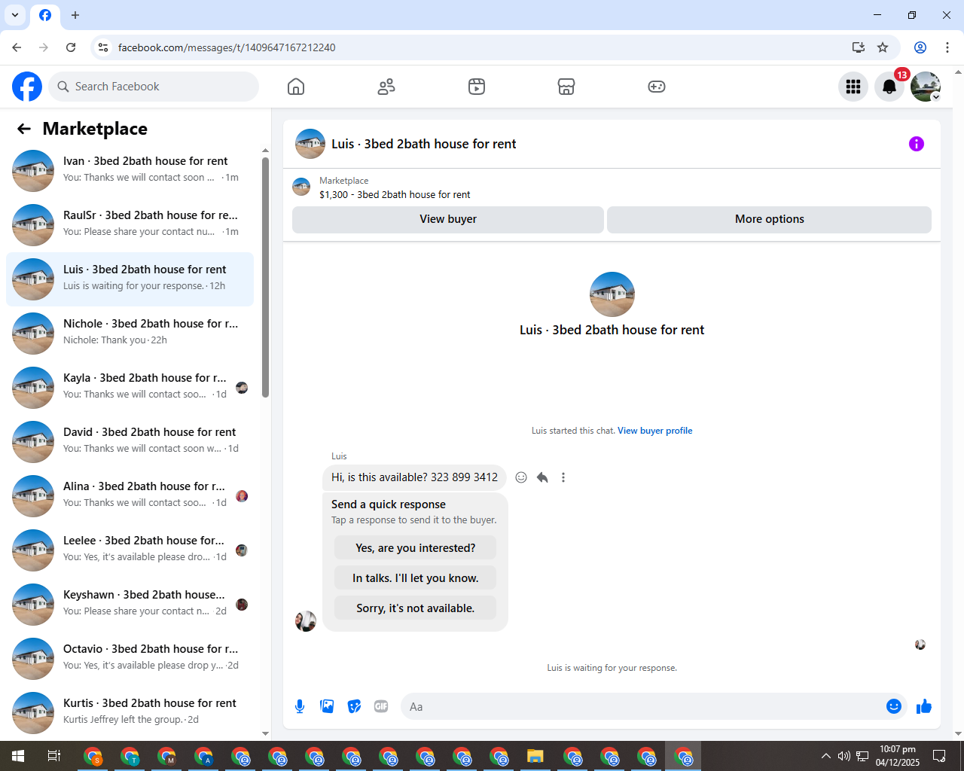Image resolution: width=964 pixels, height=771 pixels.
Task: Open Gaming controller icon
Action: [x=657, y=87]
